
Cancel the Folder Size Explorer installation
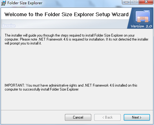click(78, 117)
